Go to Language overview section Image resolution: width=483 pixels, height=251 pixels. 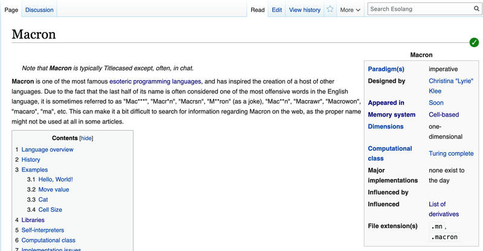(47, 150)
